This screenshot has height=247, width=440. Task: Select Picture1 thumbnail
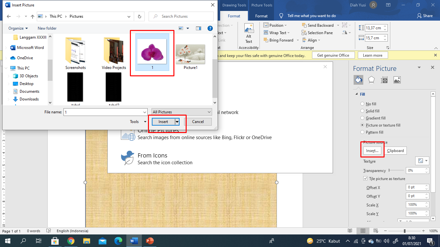click(x=191, y=57)
